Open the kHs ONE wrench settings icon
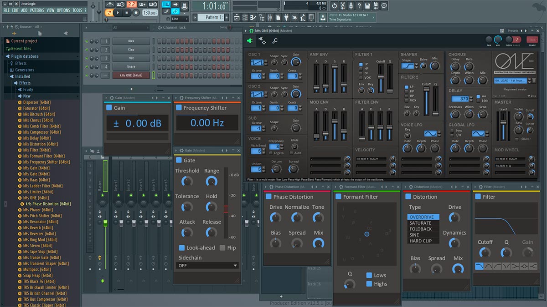Viewport: 547px width, 307px height. point(275,41)
